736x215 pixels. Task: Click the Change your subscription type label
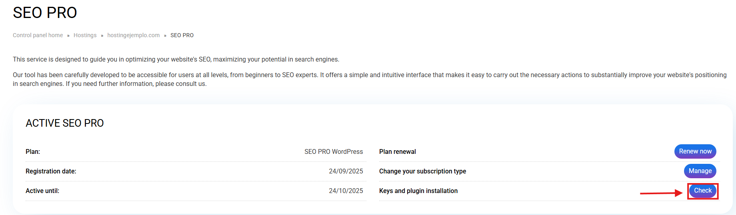(x=422, y=171)
